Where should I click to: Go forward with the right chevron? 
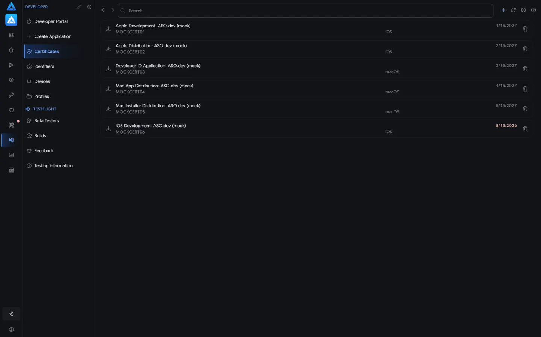(x=112, y=10)
